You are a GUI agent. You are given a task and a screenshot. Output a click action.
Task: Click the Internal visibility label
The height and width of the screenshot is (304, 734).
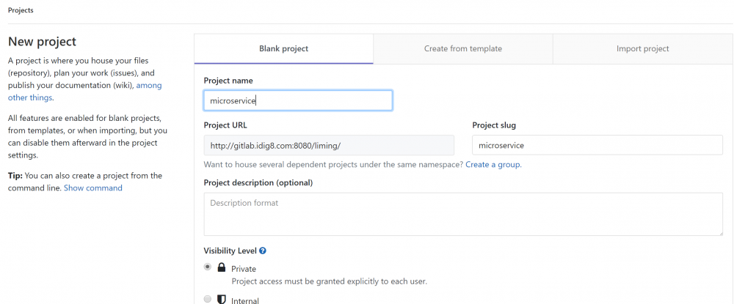(245, 301)
